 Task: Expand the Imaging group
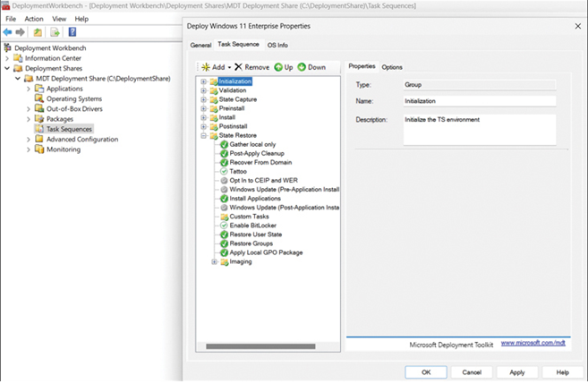tap(214, 261)
